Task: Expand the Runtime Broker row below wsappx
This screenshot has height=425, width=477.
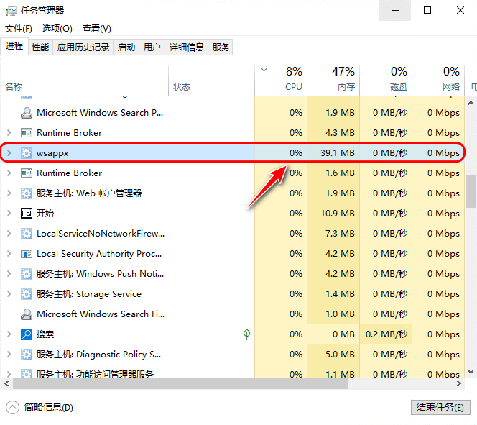Action: [x=9, y=173]
